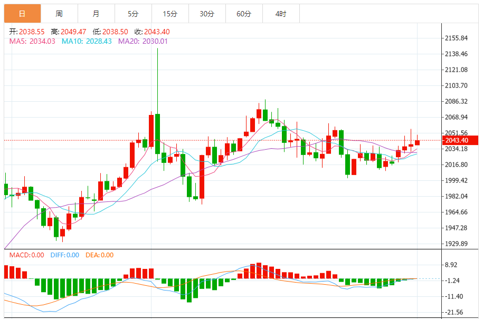The height and width of the screenshot is (319, 483).
Task: Click the 1947.28 price axis label
Action: tap(456, 228)
